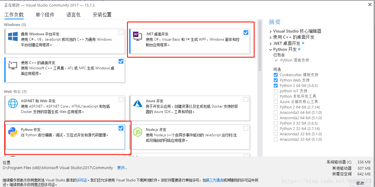This screenshot has height=187, width=375.
Task: Uncheck the Python 开发 workload checkbox
Action: tap(121, 128)
